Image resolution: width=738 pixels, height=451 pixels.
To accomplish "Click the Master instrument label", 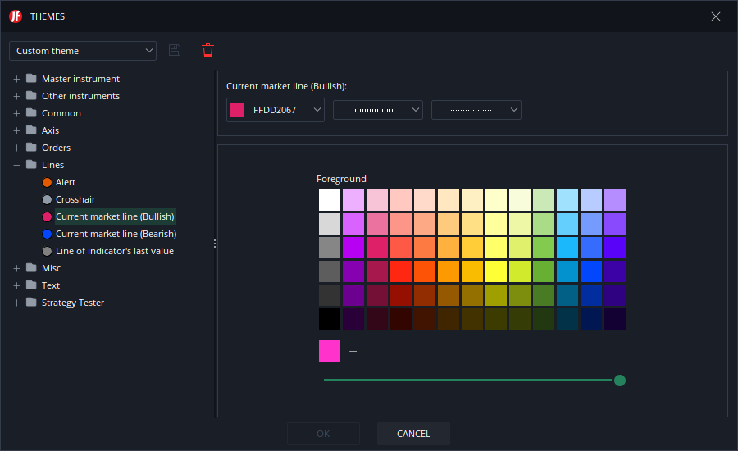I will coord(80,79).
